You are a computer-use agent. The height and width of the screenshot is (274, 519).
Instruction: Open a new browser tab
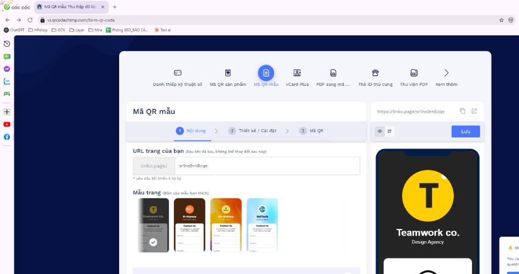tap(115, 7)
